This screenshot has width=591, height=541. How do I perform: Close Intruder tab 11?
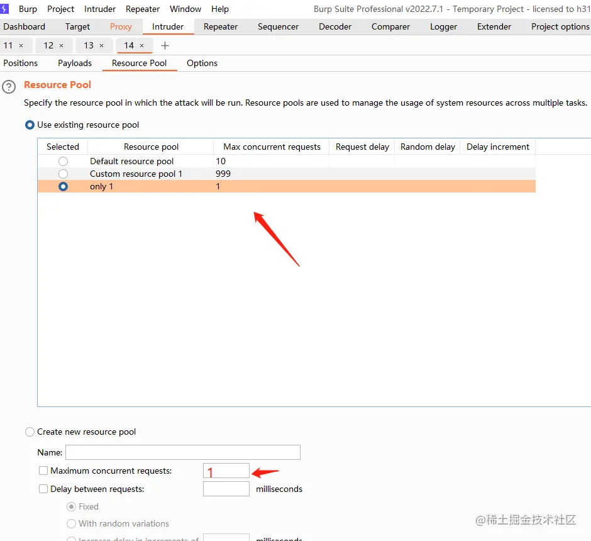[21, 46]
